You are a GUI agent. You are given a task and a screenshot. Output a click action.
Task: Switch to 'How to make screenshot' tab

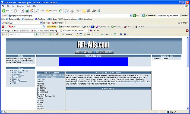(x=45, y=31)
